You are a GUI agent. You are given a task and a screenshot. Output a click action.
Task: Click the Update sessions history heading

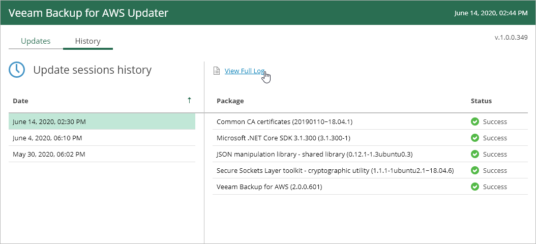92,70
